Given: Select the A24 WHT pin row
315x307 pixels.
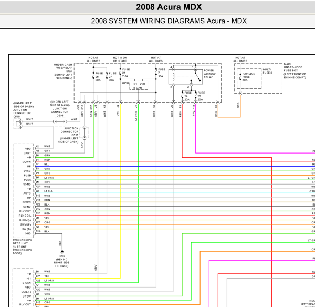Looking at the screenshot, I should click(x=43, y=187).
